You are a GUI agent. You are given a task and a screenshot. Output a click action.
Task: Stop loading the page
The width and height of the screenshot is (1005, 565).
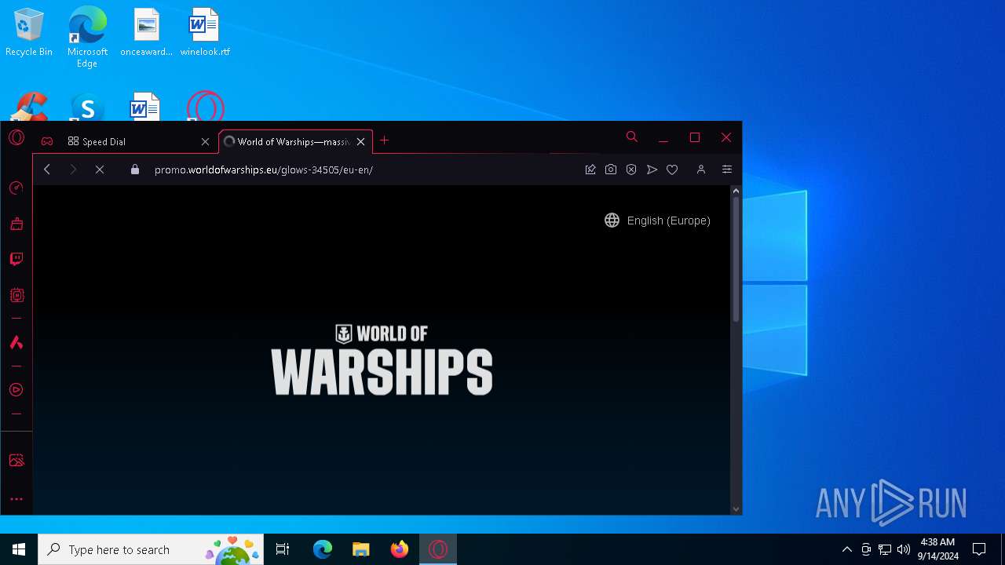[100, 169]
